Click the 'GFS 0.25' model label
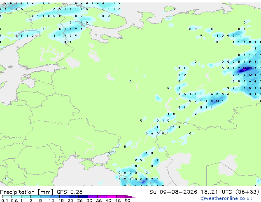Screen dimensions: 261x202 (70, 192)
